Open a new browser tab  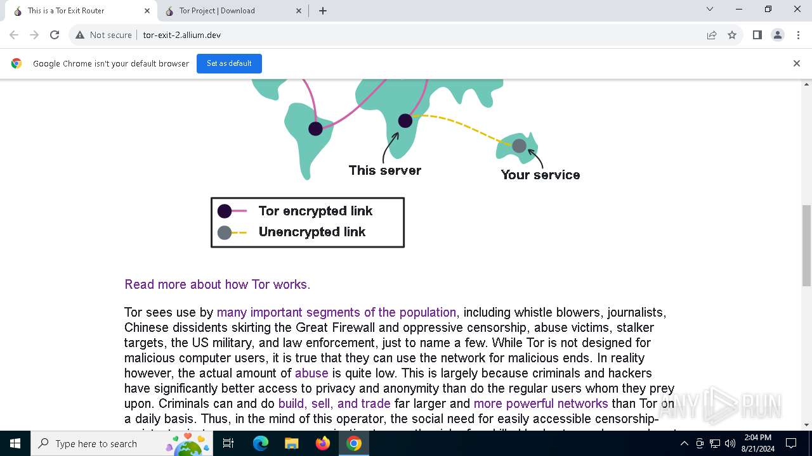pos(323,11)
